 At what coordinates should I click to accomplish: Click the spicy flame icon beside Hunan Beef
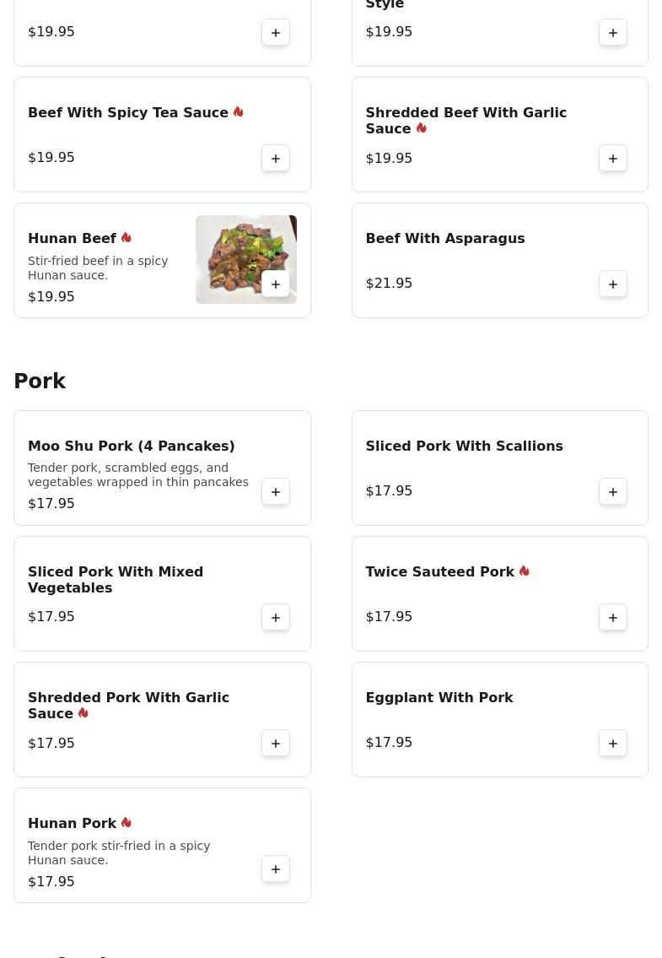[126, 238]
